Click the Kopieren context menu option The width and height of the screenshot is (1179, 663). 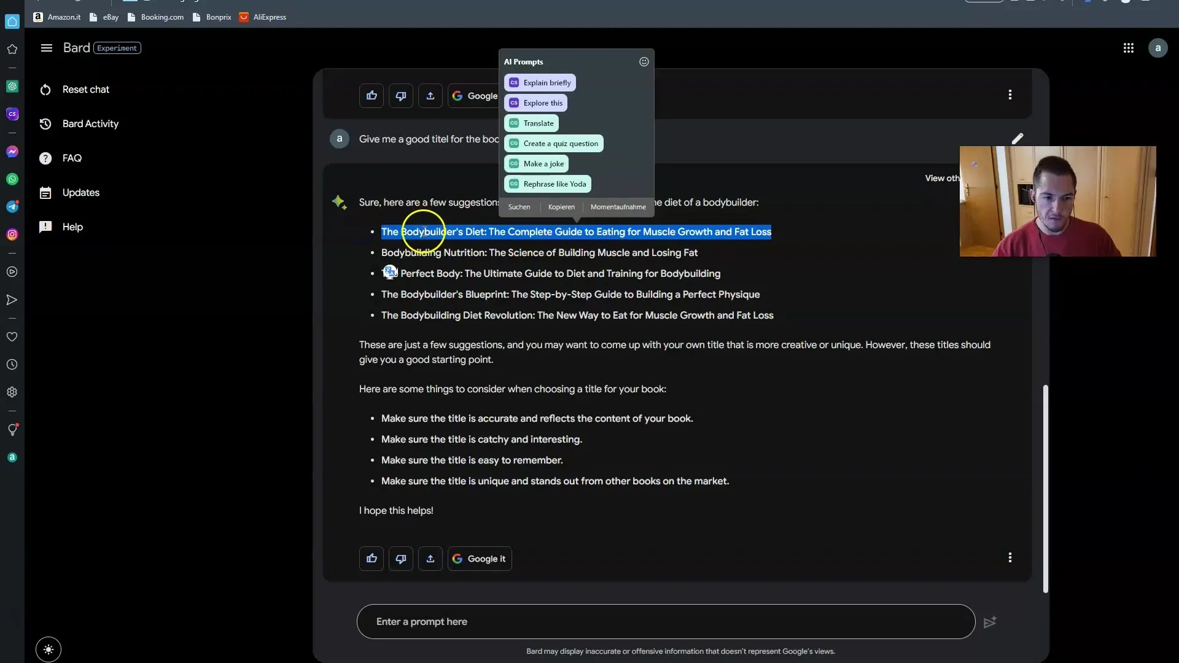(561, 207)
